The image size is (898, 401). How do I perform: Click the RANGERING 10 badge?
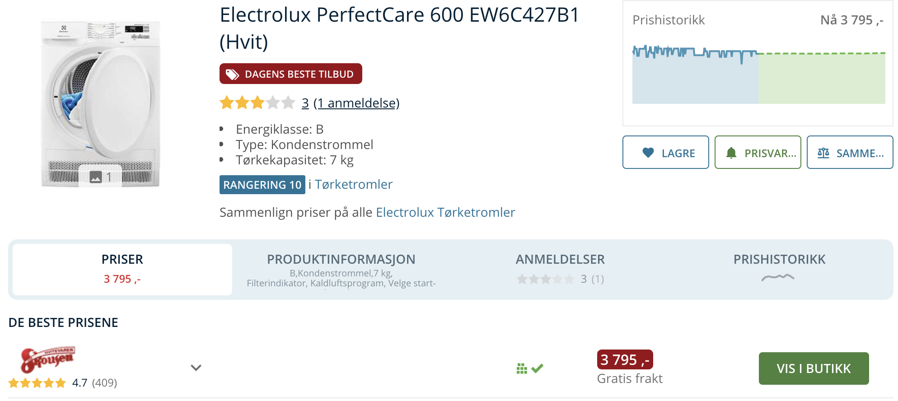click(x=262, y=185)
